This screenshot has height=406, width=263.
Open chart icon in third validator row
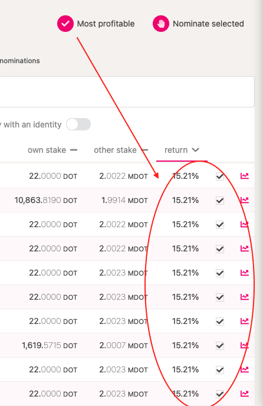[245, 224]
